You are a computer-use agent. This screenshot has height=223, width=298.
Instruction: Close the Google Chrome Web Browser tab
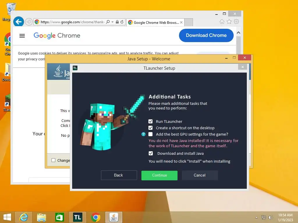(x=181, y=22)
